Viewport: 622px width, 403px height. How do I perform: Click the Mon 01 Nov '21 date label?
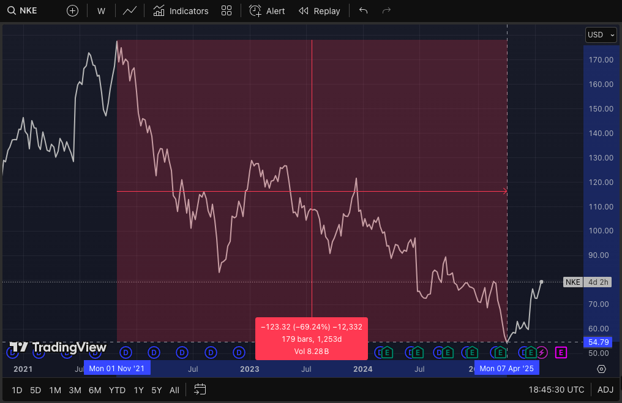117,369
